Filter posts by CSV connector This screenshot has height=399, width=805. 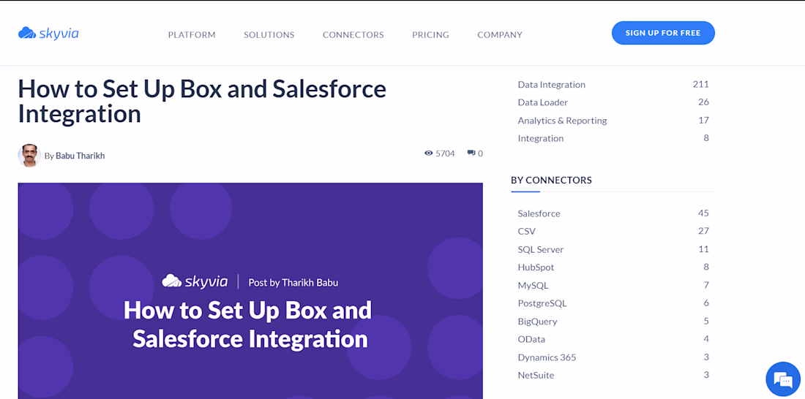tap(526, 232)
